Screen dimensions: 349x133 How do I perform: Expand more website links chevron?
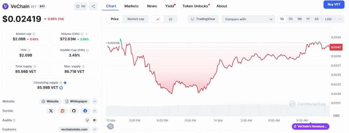pyautogui.click(x=95, y=101)
